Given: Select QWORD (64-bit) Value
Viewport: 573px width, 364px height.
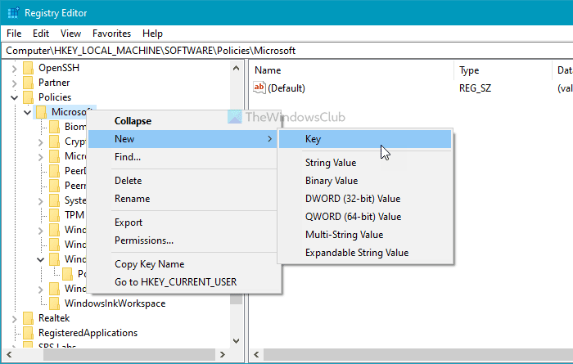Looking at the screenshot, I should (365, 217).
